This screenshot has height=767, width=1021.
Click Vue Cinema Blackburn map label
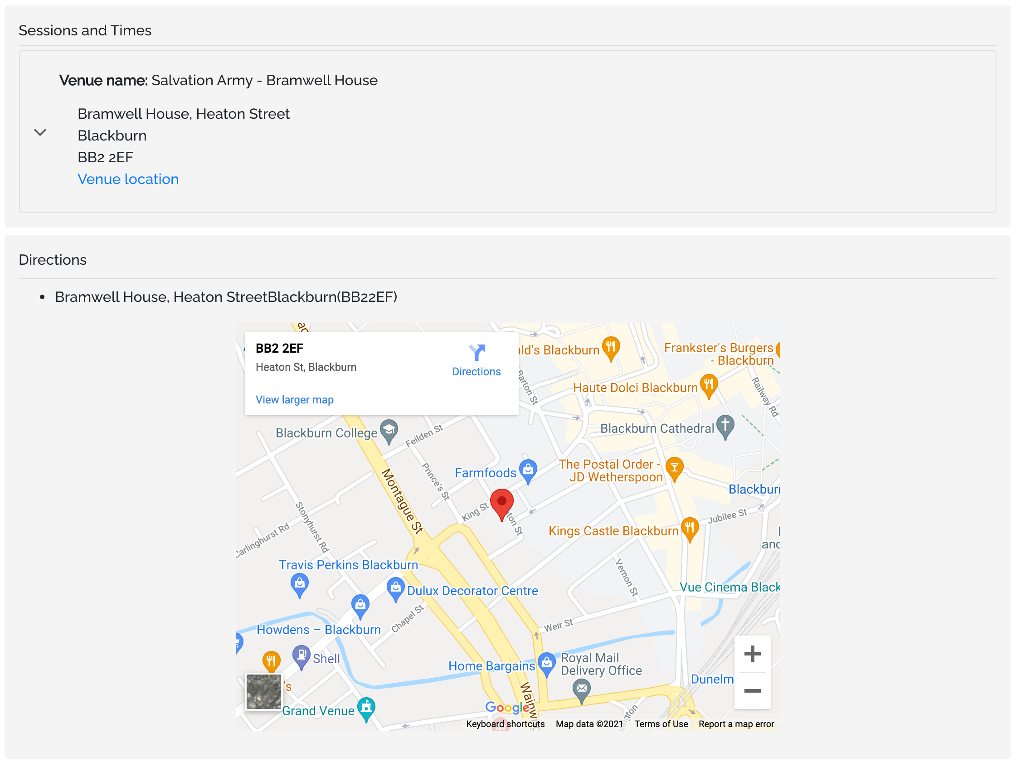coord(729,587)
